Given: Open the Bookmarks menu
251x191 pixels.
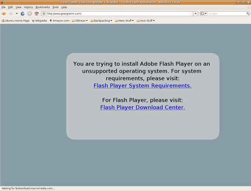Looking at the screenshot, I should pyautogui.click(x=42, y=7).
